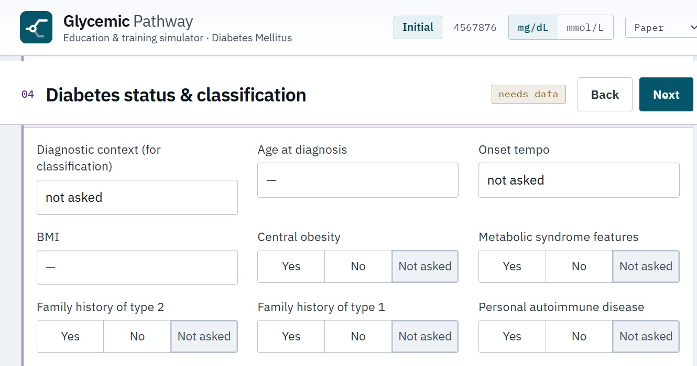Click the Personal autoimmune disease label
The width and height of the screenshot is (697, 366).
pos(561,307)
